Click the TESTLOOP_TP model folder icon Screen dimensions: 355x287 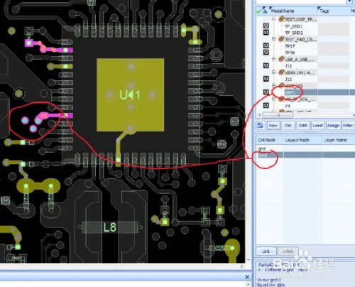[x=281, y=19]
